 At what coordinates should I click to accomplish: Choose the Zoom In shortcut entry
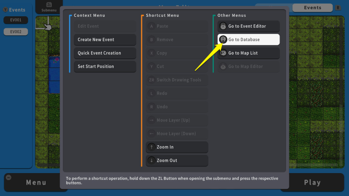[177, 147]
